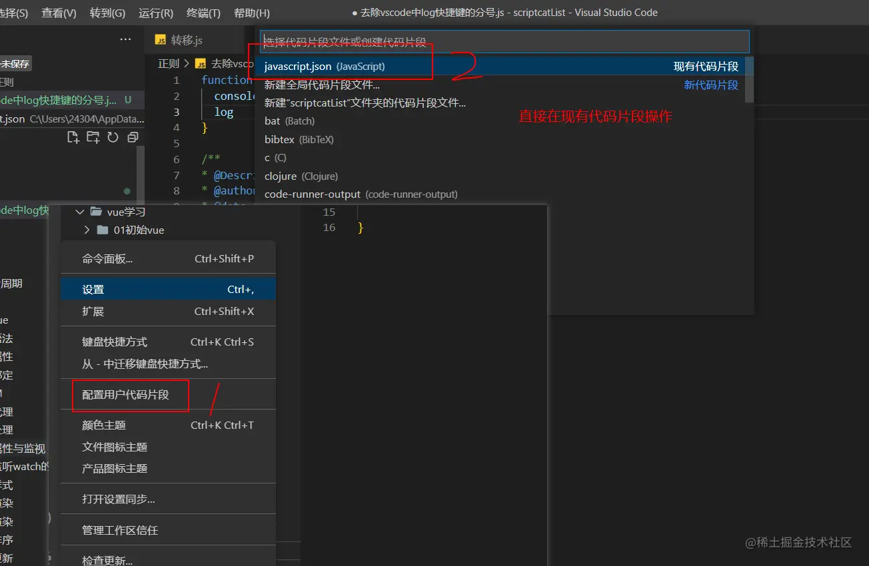
Task: Click the function keyword on line 1
Action: pos(227,80)
